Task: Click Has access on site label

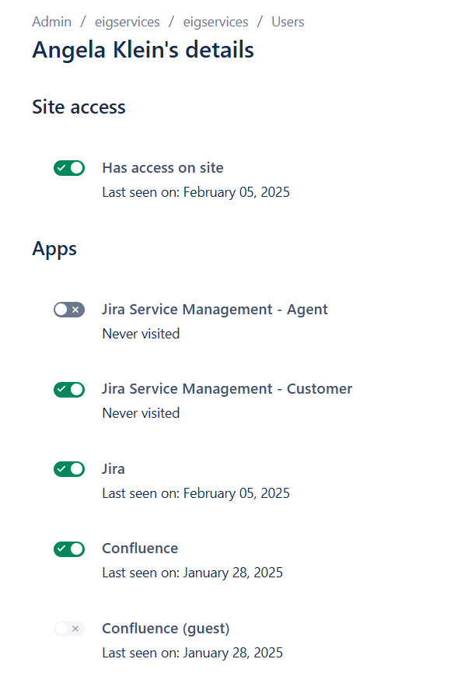Action: (162, 168)
